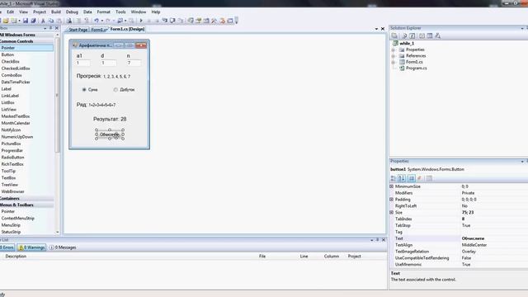Expand the Properties node in Solution Explorer
This screenshot has width=528, height=297.
coord(393,49)
